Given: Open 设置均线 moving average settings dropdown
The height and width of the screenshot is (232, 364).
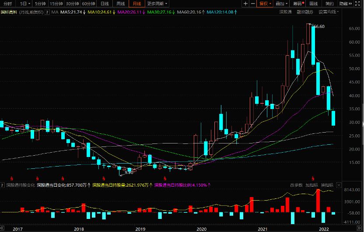Looking at the screenshot, I should point(329,12).
